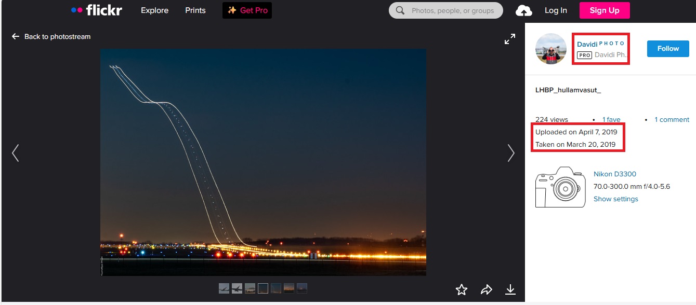The image size is (696, 305).
Task: Expand photo to full screen view
Action: [510, 39]
